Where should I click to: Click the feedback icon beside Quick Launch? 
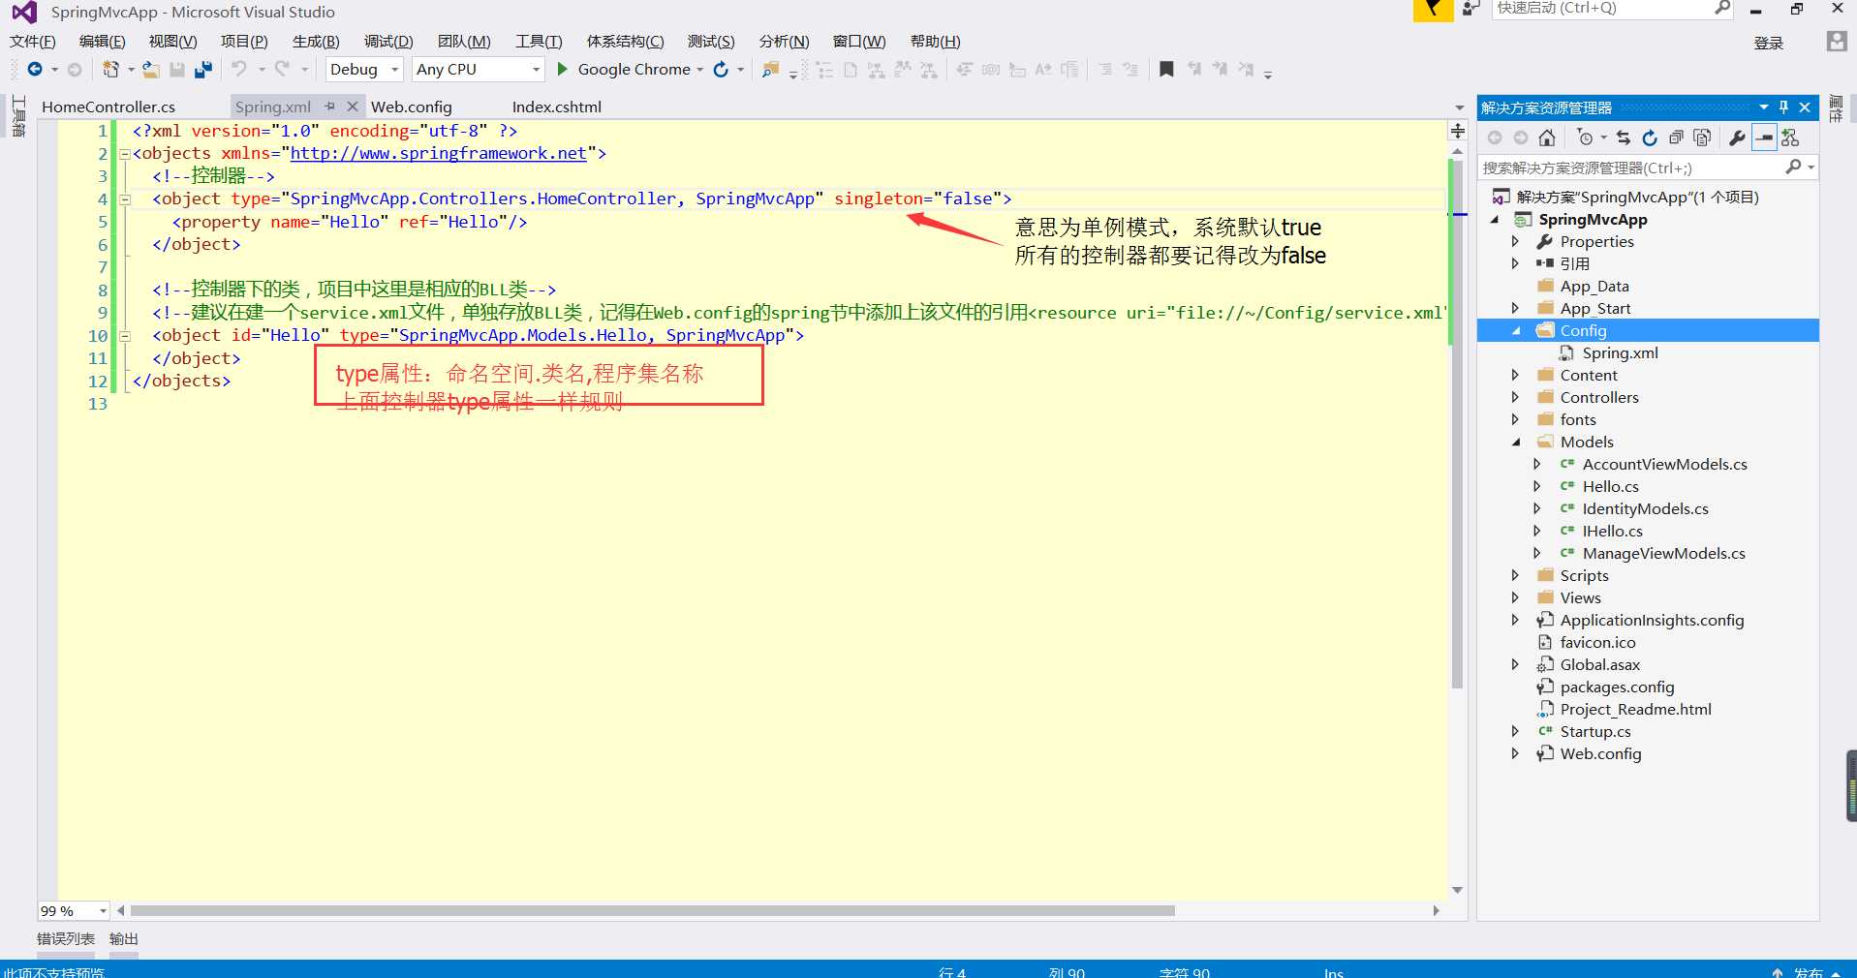(x=1471, y=9)
